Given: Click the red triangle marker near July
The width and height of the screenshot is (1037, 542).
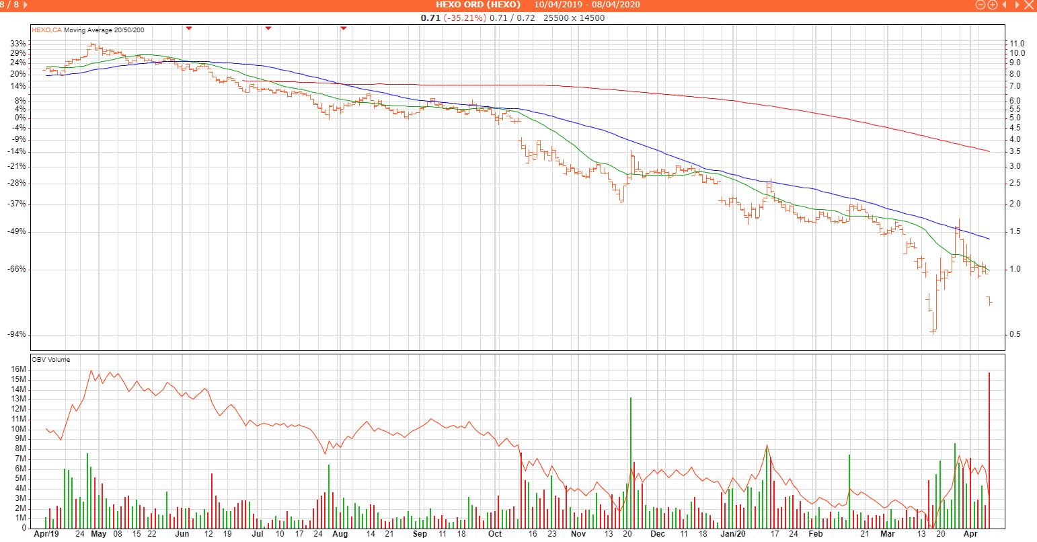Looking at the screenshot, I should click(268, 28).
